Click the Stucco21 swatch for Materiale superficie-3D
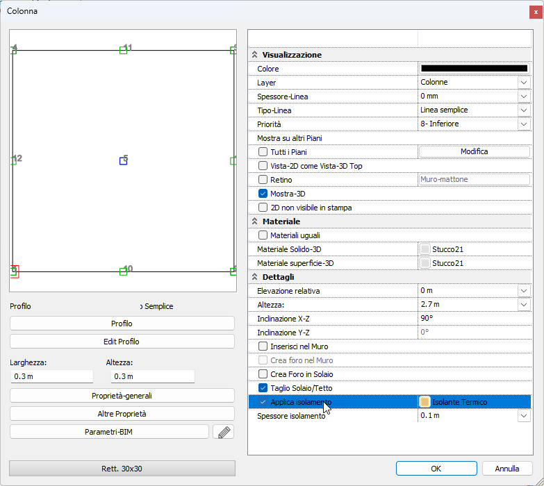The height and width of the screenshot is (486, 544). click(x=425, y=263)
